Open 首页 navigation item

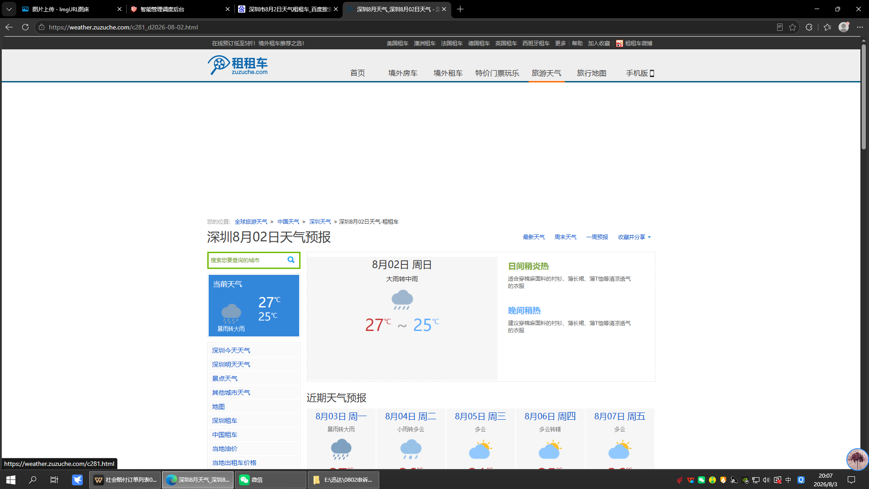coord(358,73)
